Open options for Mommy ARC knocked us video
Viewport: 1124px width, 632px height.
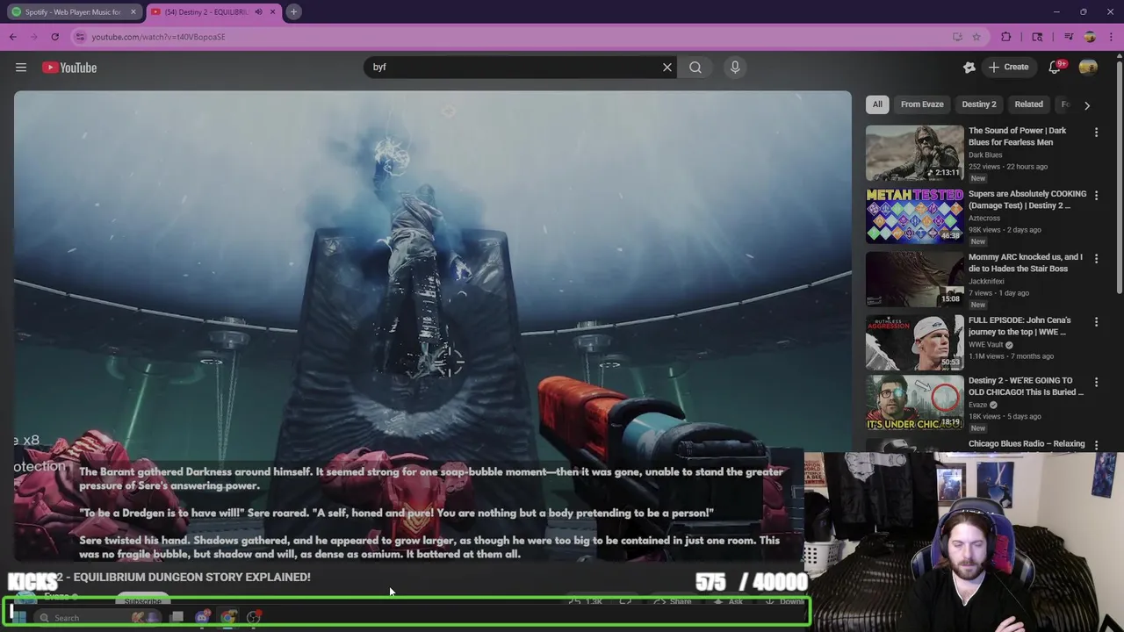[x=1096, y=259]
